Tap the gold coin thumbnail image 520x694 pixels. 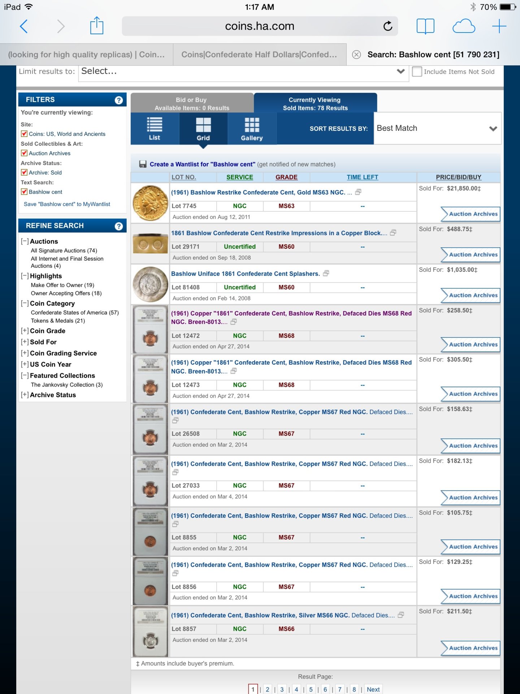click(x=150, y=203)
